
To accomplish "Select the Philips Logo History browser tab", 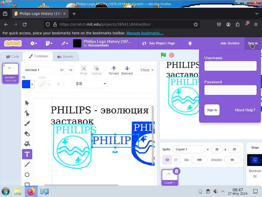I will (40, 14).
